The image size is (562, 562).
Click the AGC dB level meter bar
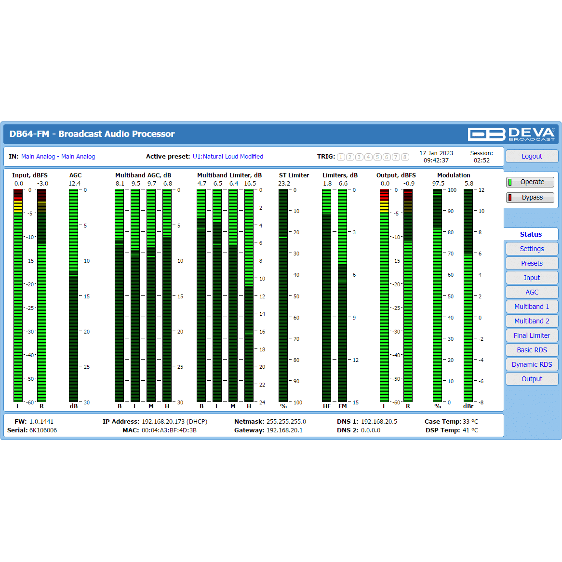click(73, 295)
